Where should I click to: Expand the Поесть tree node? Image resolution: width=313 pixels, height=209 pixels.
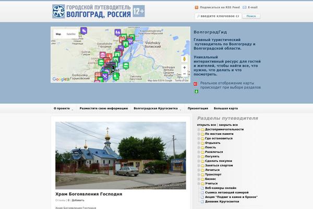[199, 147]
